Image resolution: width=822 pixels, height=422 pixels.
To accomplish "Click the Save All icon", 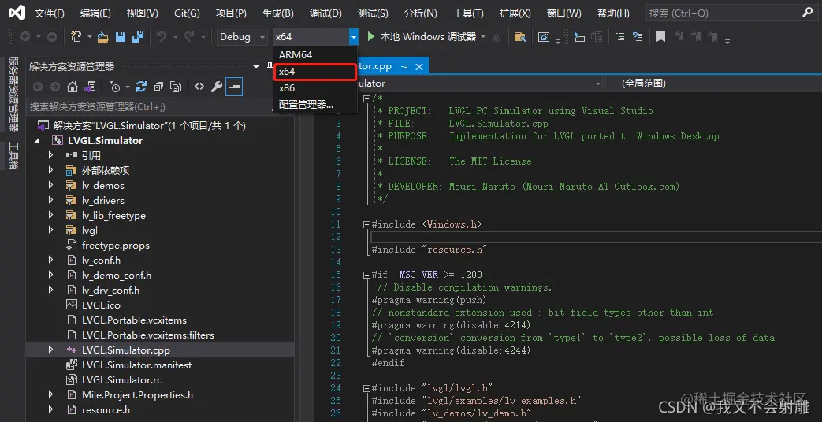I will [138, 37].
